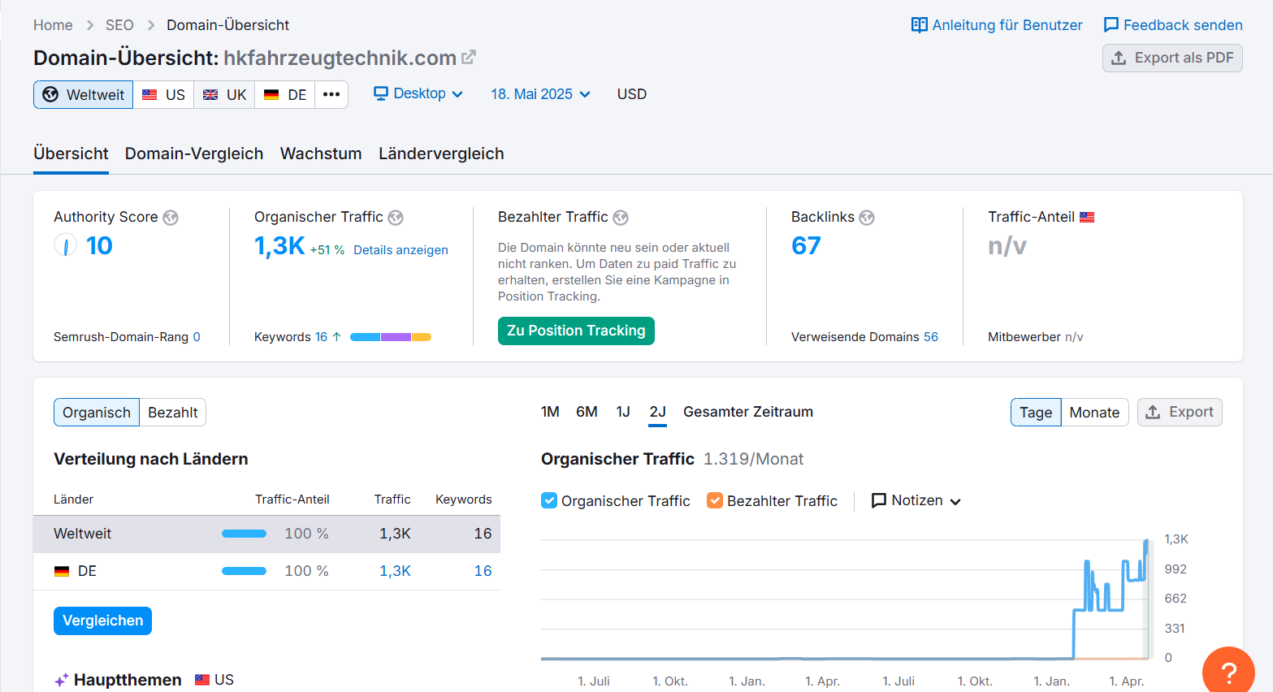Click the Export als PDF button

(x=1172, y=58)
